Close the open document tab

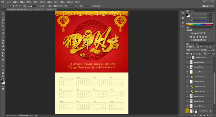click(56, 10)
